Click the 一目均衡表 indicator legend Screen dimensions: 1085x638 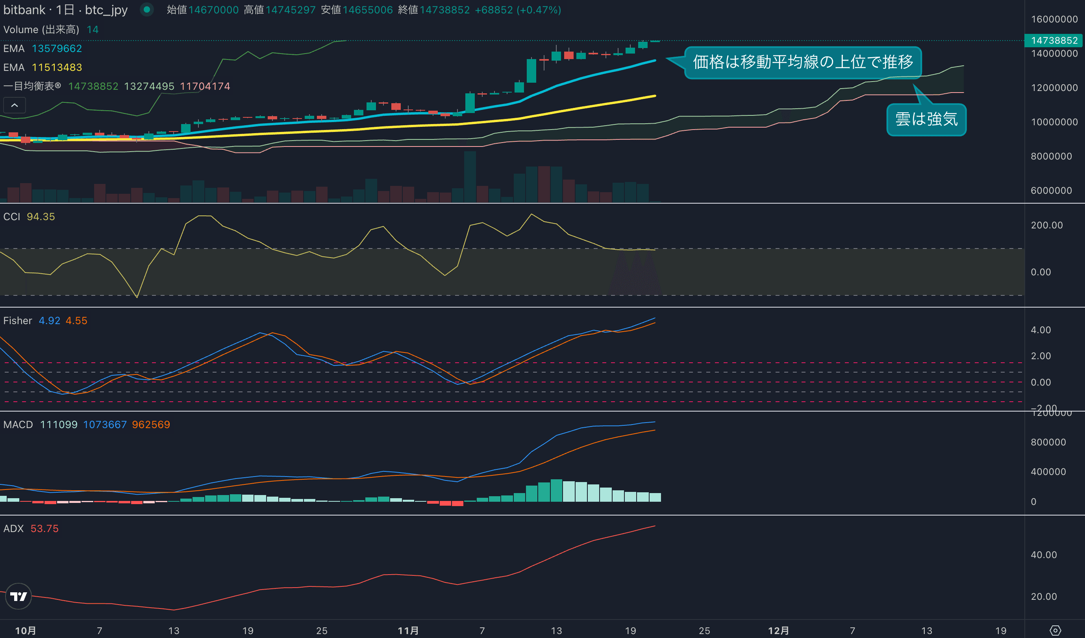[x=32, y=86]
